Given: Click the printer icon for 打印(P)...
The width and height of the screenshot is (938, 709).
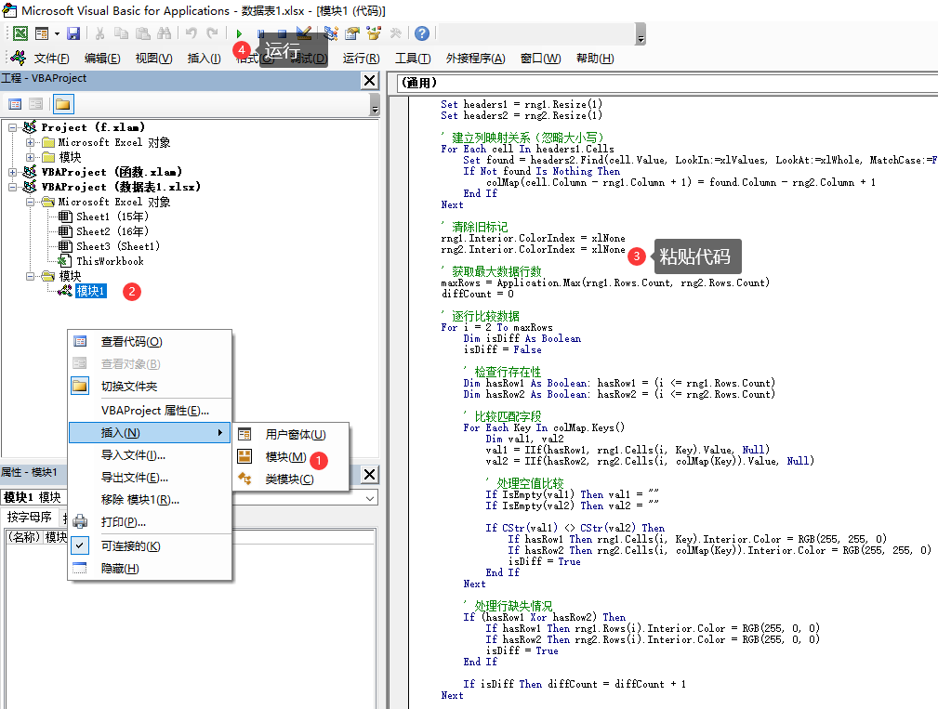Looking at the screenshot, I should pos(80,522).
